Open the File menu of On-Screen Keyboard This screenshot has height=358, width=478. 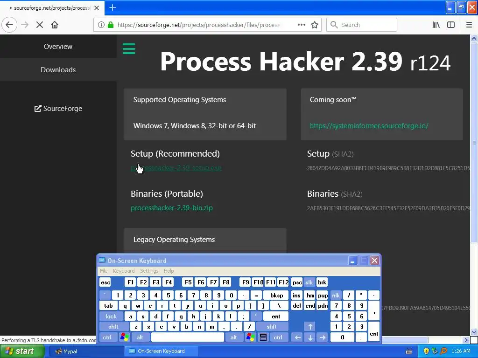[x=104, y=271]
